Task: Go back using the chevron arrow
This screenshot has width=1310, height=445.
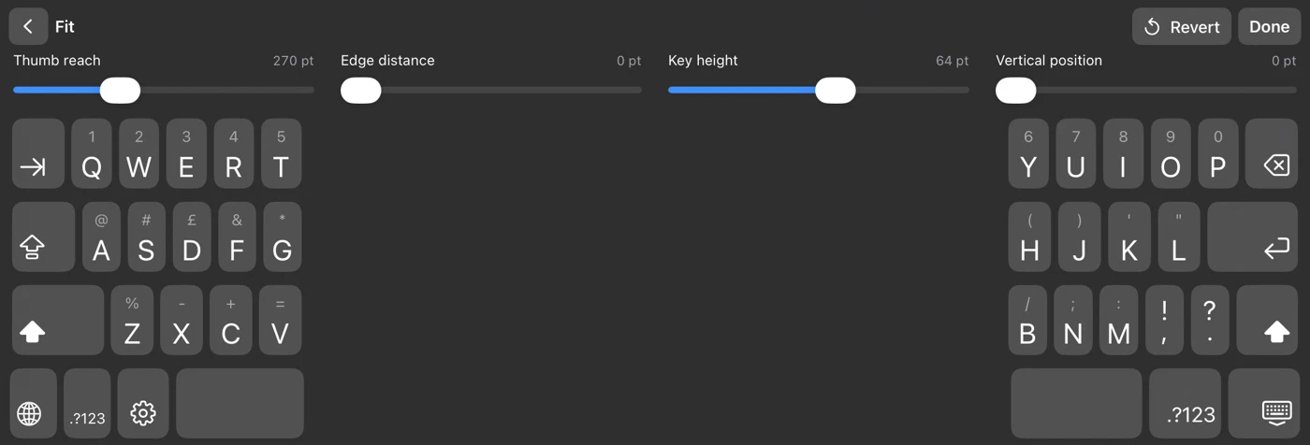Action: tap(28, 26)
